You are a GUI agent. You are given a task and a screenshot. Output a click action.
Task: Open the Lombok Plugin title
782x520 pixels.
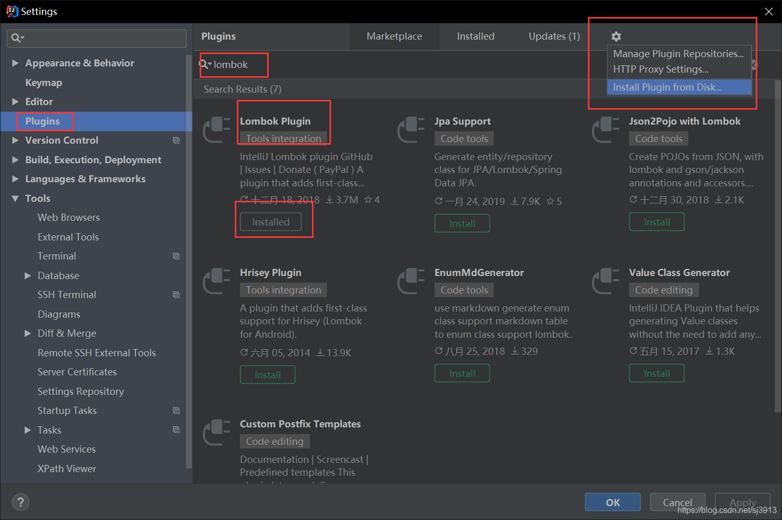tap(275, 121)
